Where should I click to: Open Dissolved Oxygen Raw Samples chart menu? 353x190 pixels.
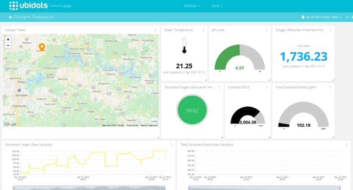point(171,144)
